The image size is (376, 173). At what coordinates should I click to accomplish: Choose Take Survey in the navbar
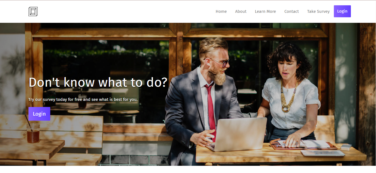point(318,11)
